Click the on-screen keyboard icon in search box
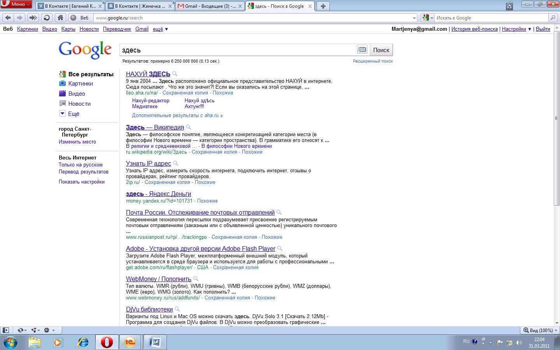Image resolution: width=560 pixels, height=350 pixels. [x=362, y=49]
